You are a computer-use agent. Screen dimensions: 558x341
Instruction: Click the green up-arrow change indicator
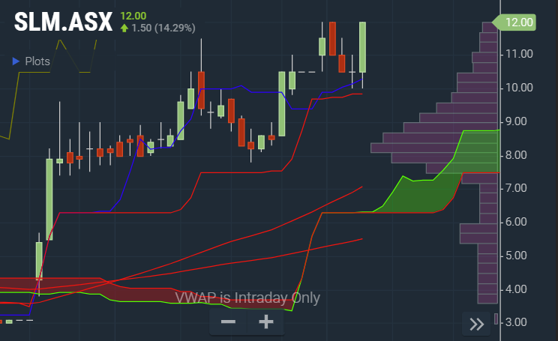124,28
